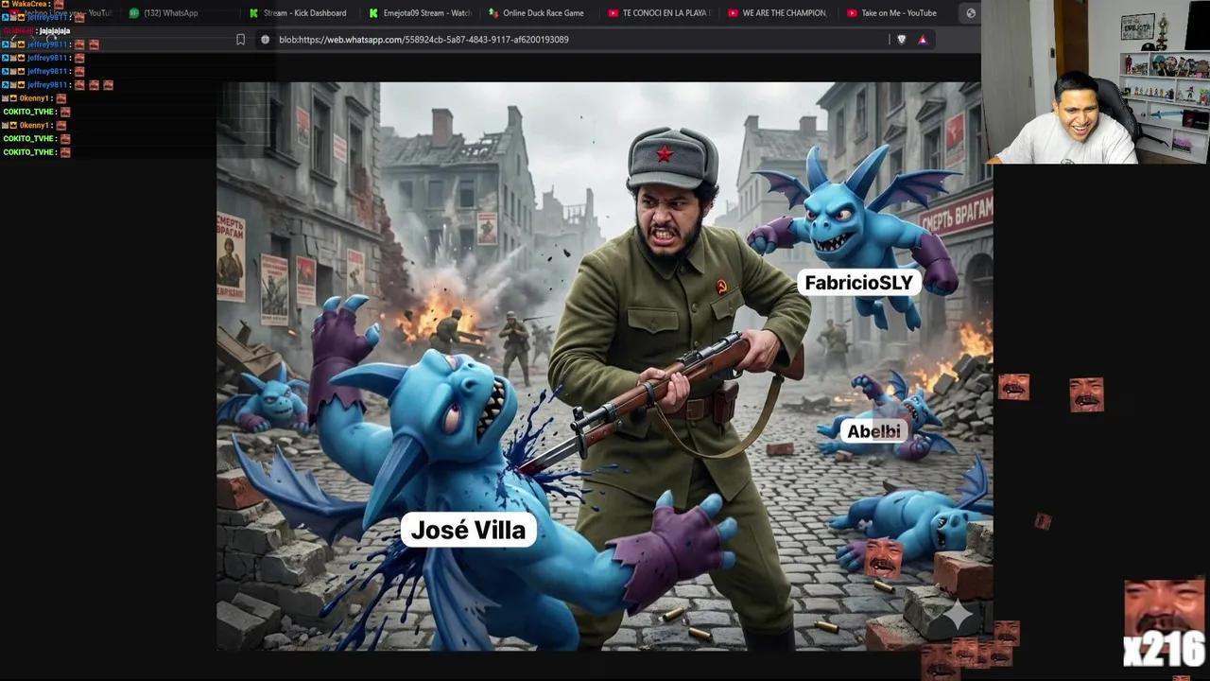Click the site info icon in the address bar

[x=266, y=39]
